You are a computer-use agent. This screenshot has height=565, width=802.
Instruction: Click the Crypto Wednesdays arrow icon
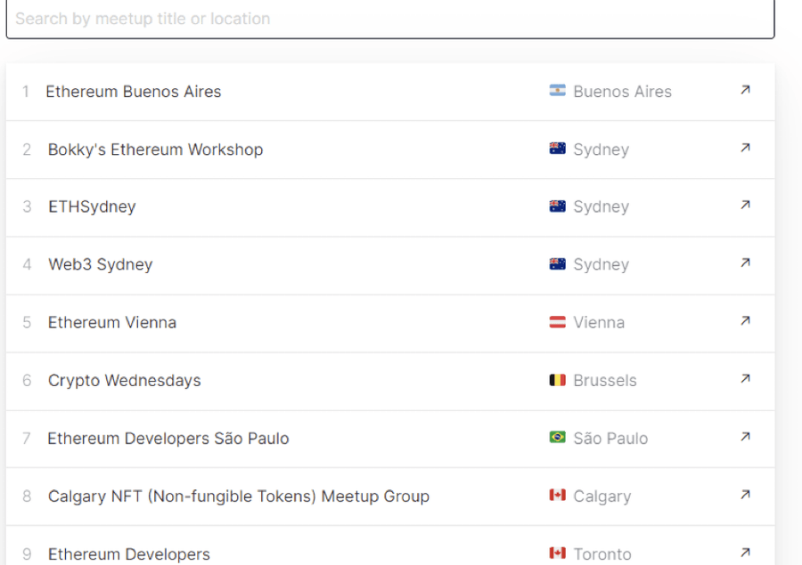[745, 379]
